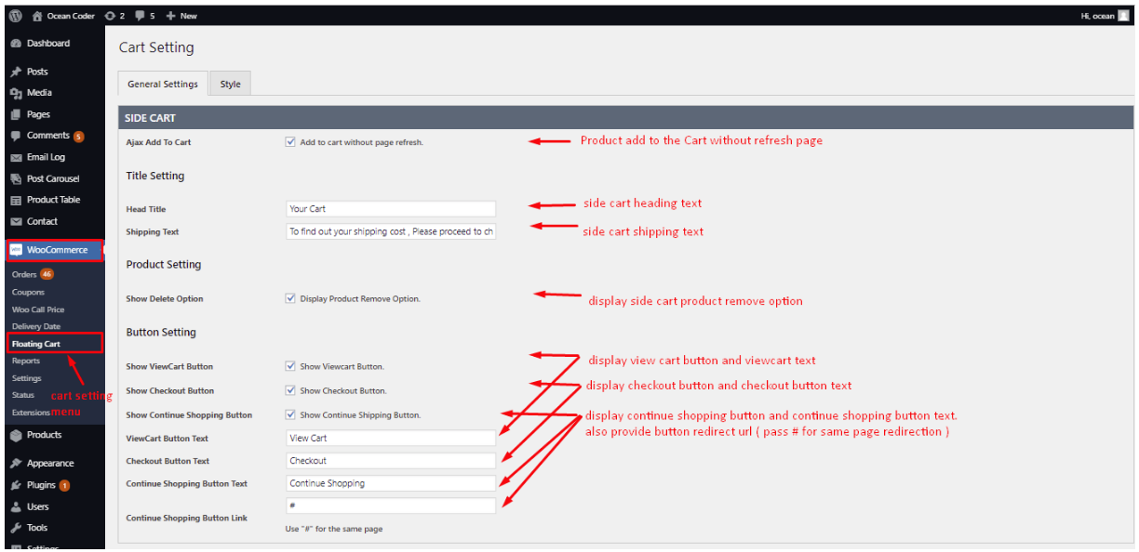Open the Contact menu label
The image size is (1139, 552).
point(42,222)
